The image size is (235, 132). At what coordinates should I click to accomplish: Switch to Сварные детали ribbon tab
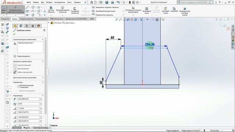coord(26,19)
